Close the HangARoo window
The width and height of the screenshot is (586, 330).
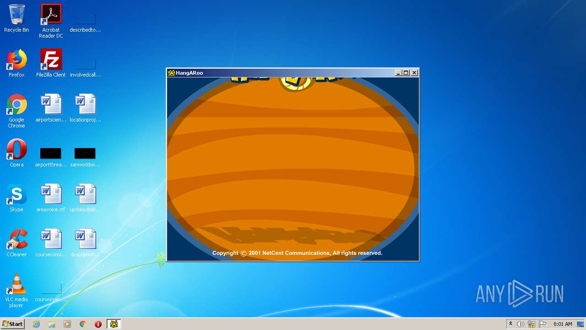click(414, 73)
